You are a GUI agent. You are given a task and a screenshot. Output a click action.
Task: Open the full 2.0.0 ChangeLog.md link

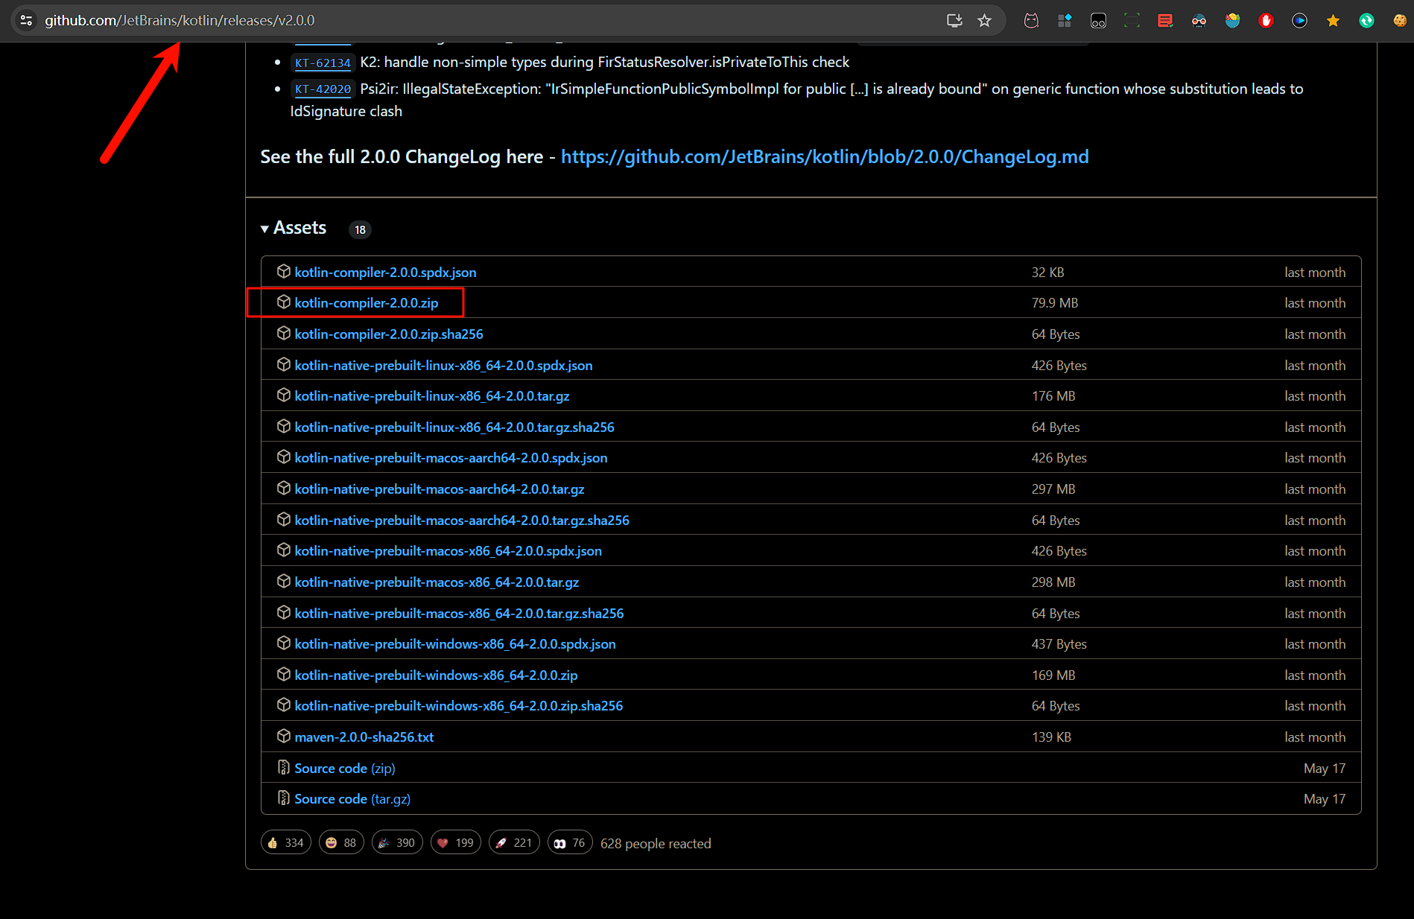coord(824,157)
